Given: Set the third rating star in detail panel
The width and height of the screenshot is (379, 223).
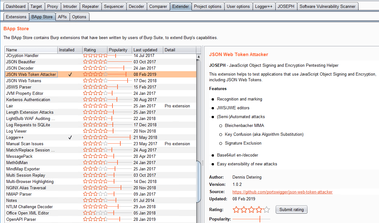Looking at the screenshot, I should click(x=251, y=209).
